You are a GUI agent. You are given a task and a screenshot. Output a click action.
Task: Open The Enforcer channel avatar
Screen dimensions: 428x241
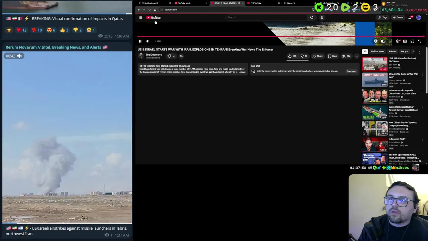pos(141,56)
